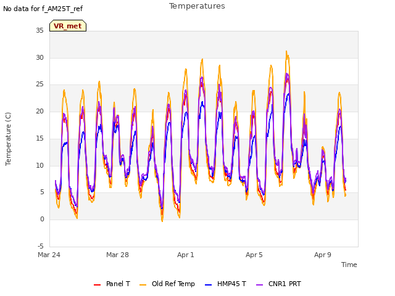
Task: Toggle the Panel T legend entry
Action: pos(112,284)
